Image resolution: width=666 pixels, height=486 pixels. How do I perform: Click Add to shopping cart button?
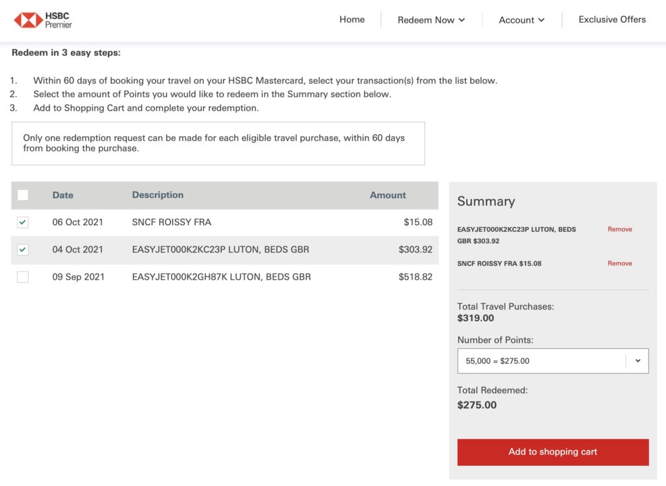pos(552,452)
